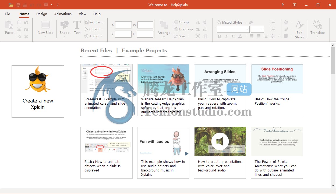Click the Open folder icon in the title bar
The image size is (336, 194).
(11, 5)
